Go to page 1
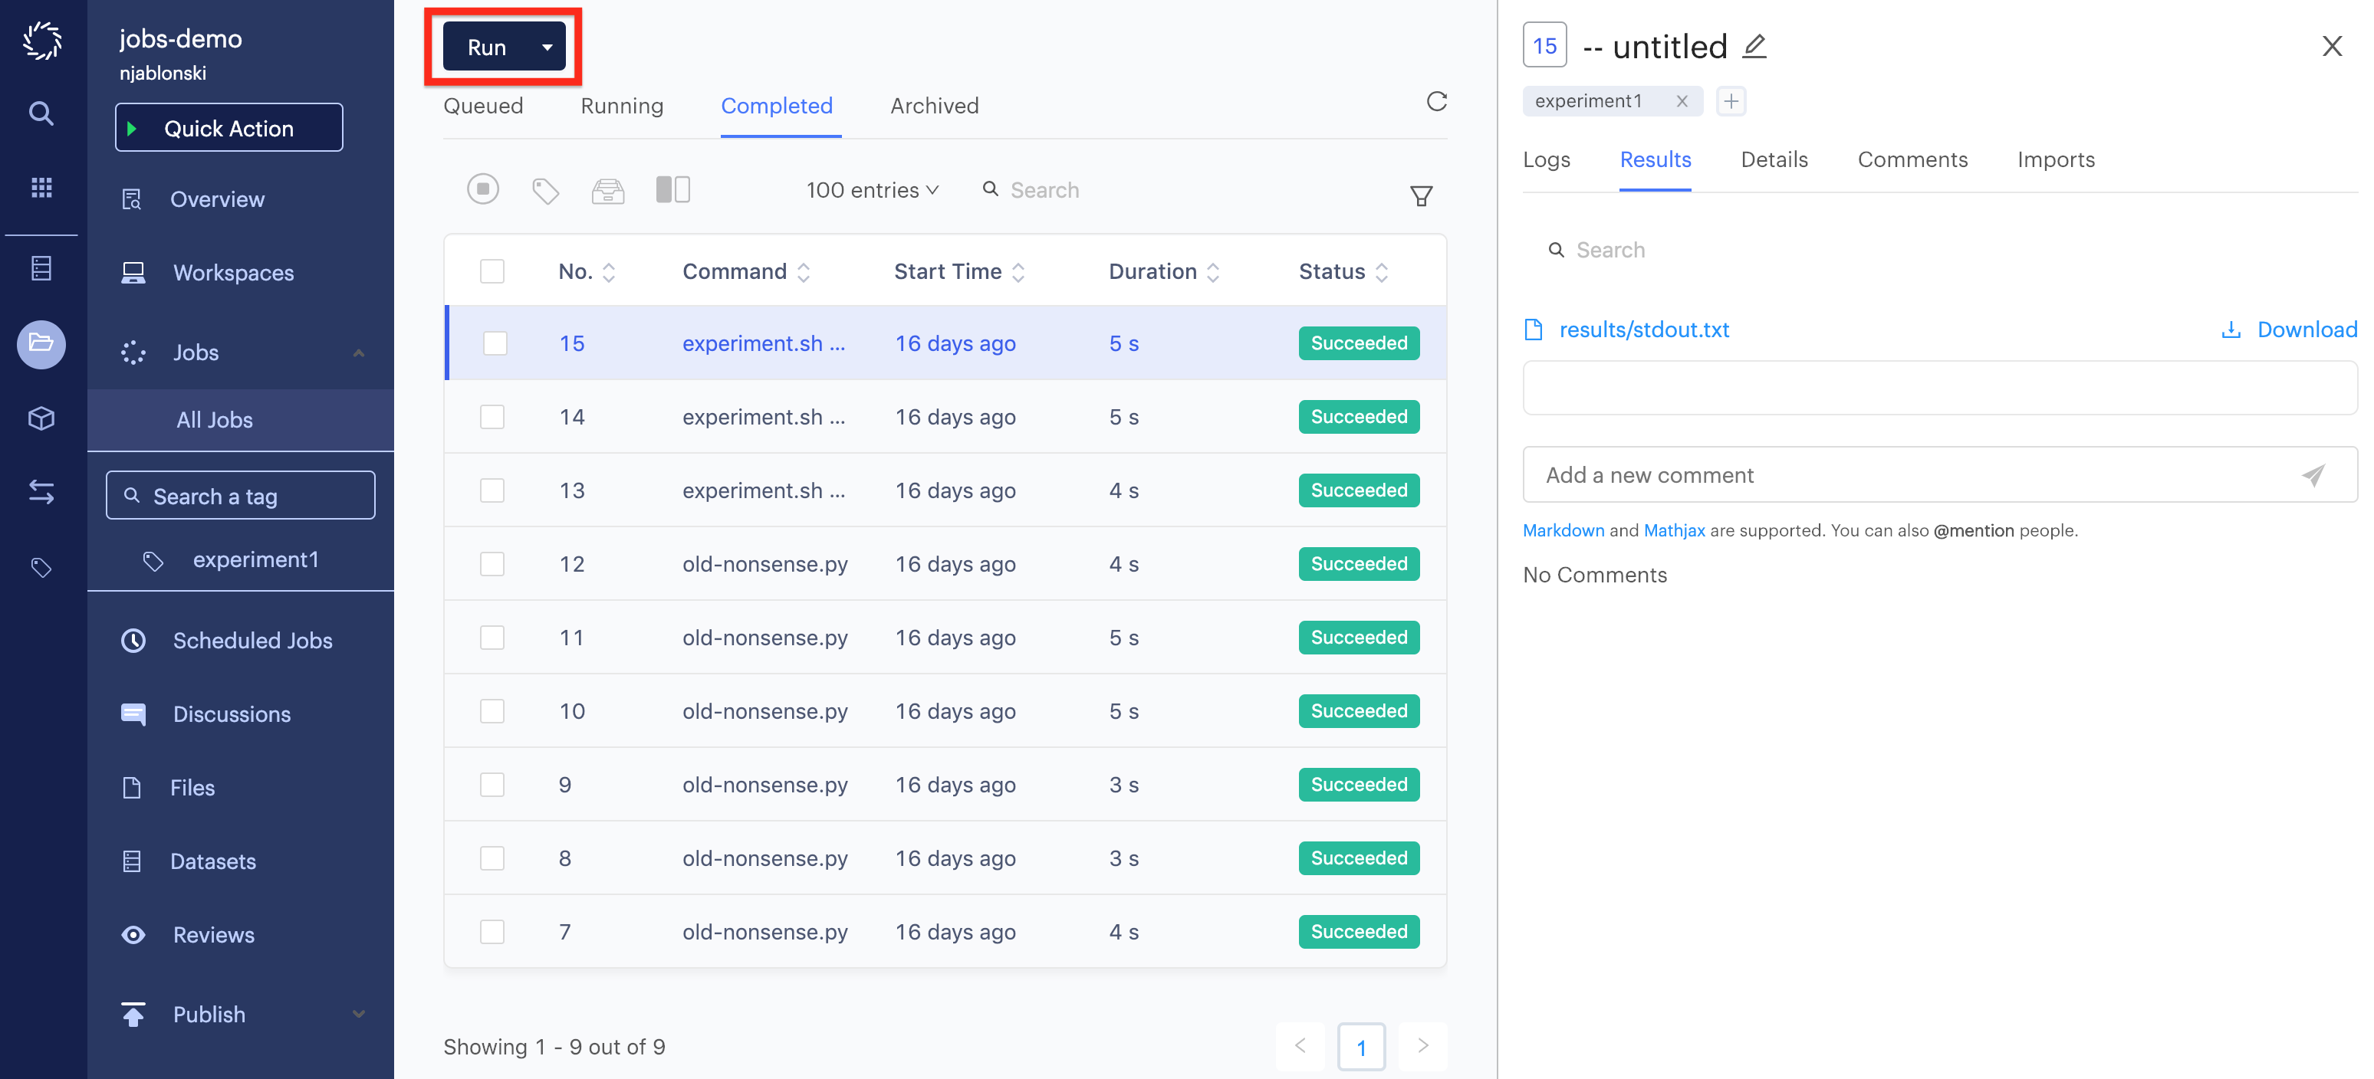This screenshot has width=2374, height=1079. (1361, 1047)
